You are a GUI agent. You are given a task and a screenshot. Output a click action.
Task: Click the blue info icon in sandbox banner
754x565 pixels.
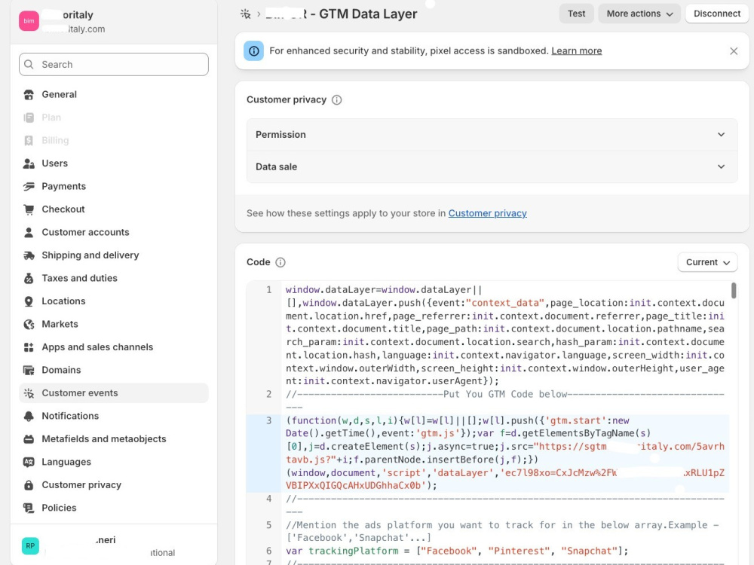tap(254, 51)
